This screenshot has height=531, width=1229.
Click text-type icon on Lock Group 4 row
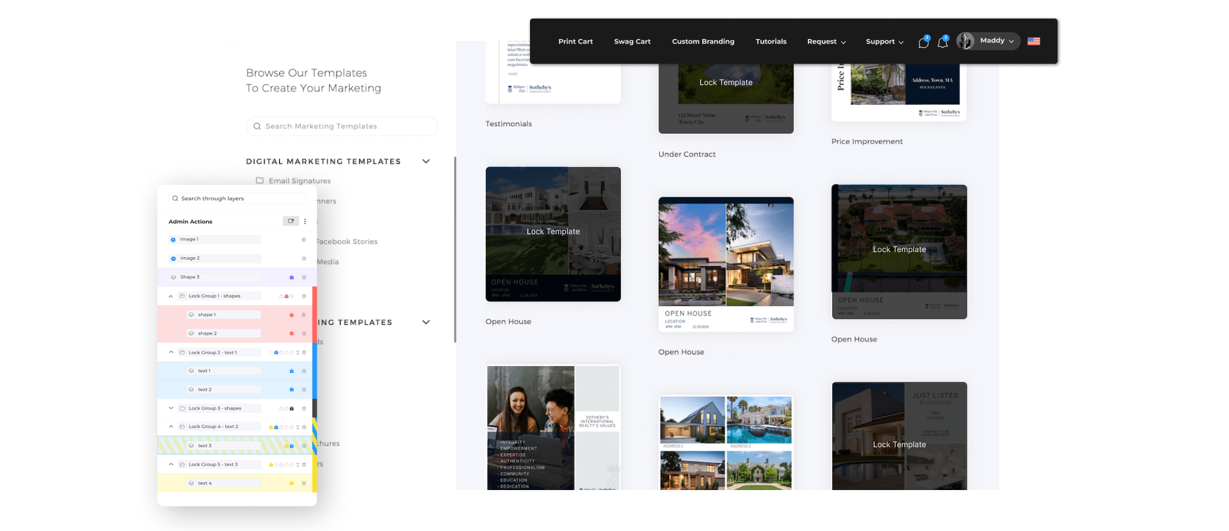tap(298, 427)
